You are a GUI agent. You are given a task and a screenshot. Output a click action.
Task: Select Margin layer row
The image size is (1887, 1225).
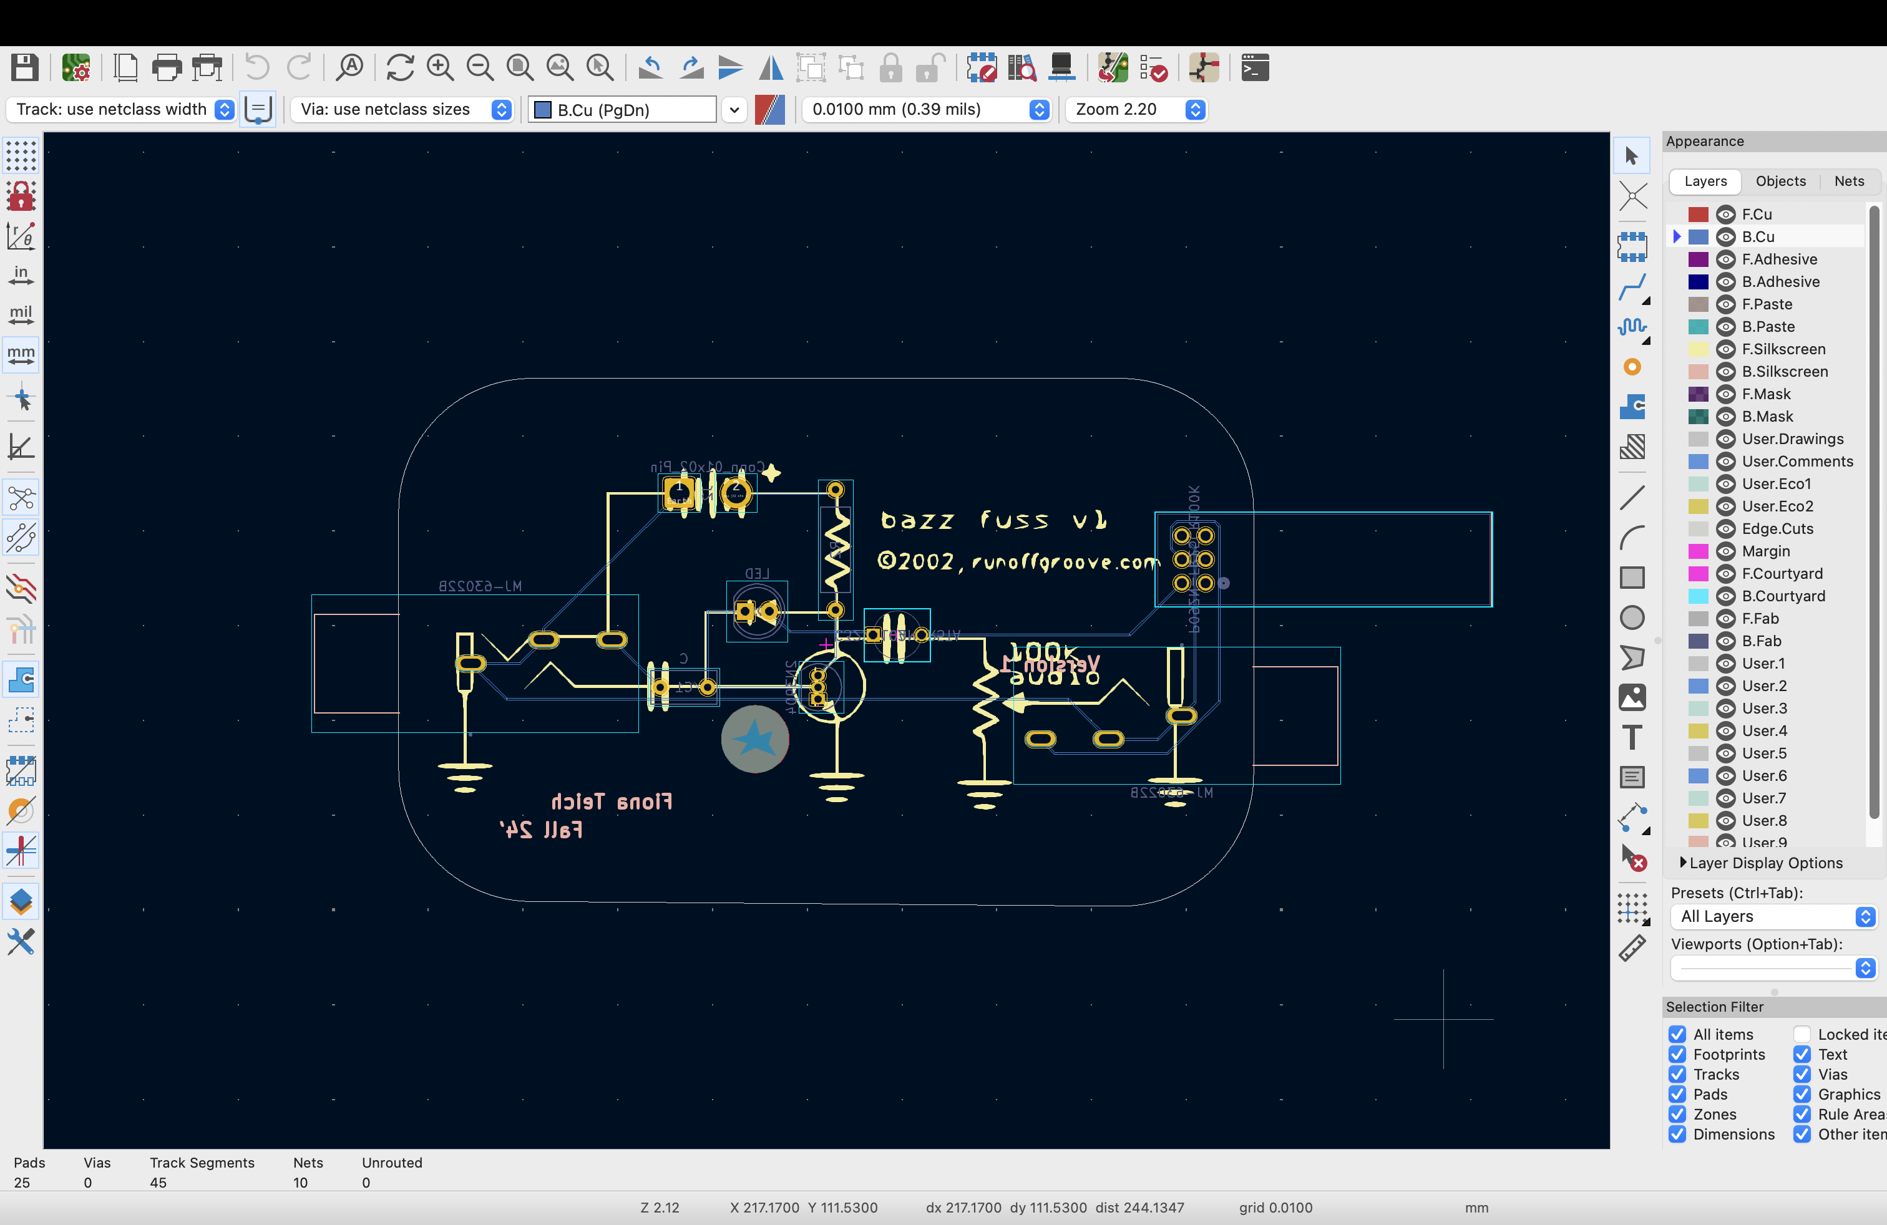(1767, 551)
